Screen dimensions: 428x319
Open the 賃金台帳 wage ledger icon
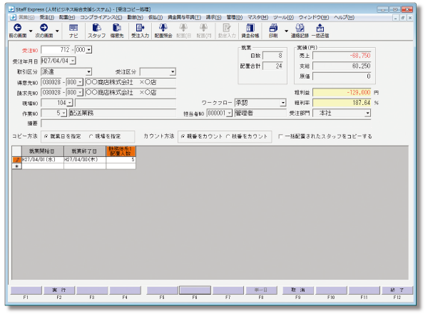pyautogui.click(x=250, y=28)
